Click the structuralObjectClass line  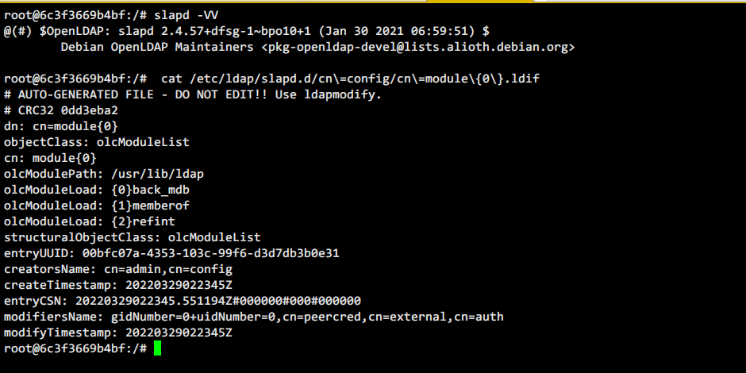point(133,237)
